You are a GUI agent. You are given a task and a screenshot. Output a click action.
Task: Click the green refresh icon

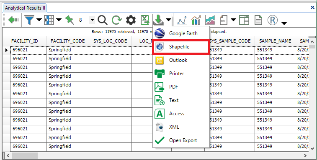pyautogui.click(x=117, y=20)
